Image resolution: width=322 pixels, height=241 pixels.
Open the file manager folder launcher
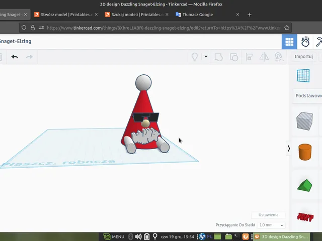228,236
